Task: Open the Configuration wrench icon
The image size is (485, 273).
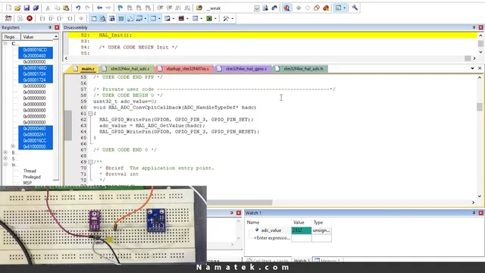Action: 355,8
